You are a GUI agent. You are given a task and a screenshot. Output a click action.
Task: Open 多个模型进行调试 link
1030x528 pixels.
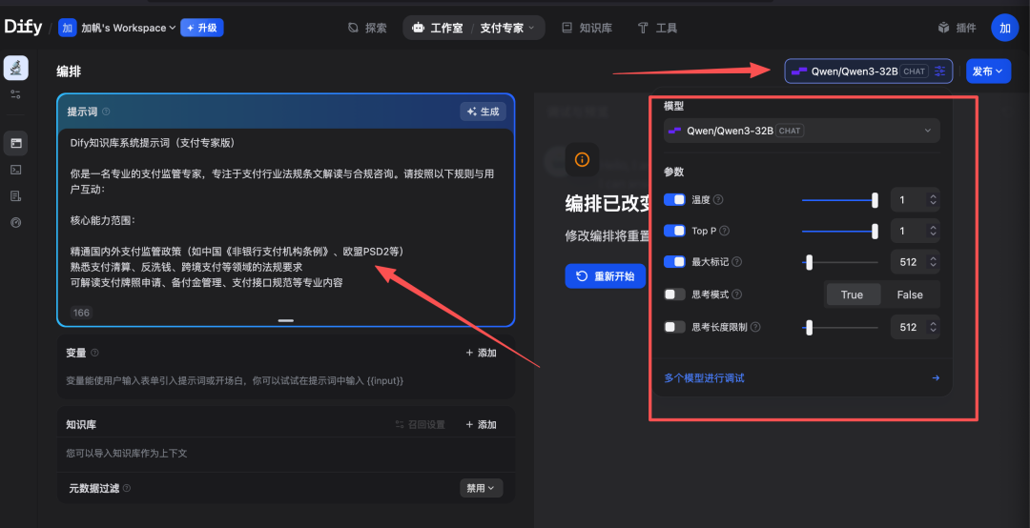704,378
